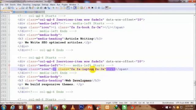Collapse the fold marker at line 263
Viewport: 196px width, 110px height.
point(9,24)
